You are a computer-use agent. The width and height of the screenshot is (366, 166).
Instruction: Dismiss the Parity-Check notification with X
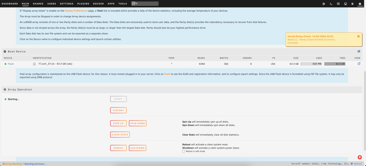[x=358, y=36]
